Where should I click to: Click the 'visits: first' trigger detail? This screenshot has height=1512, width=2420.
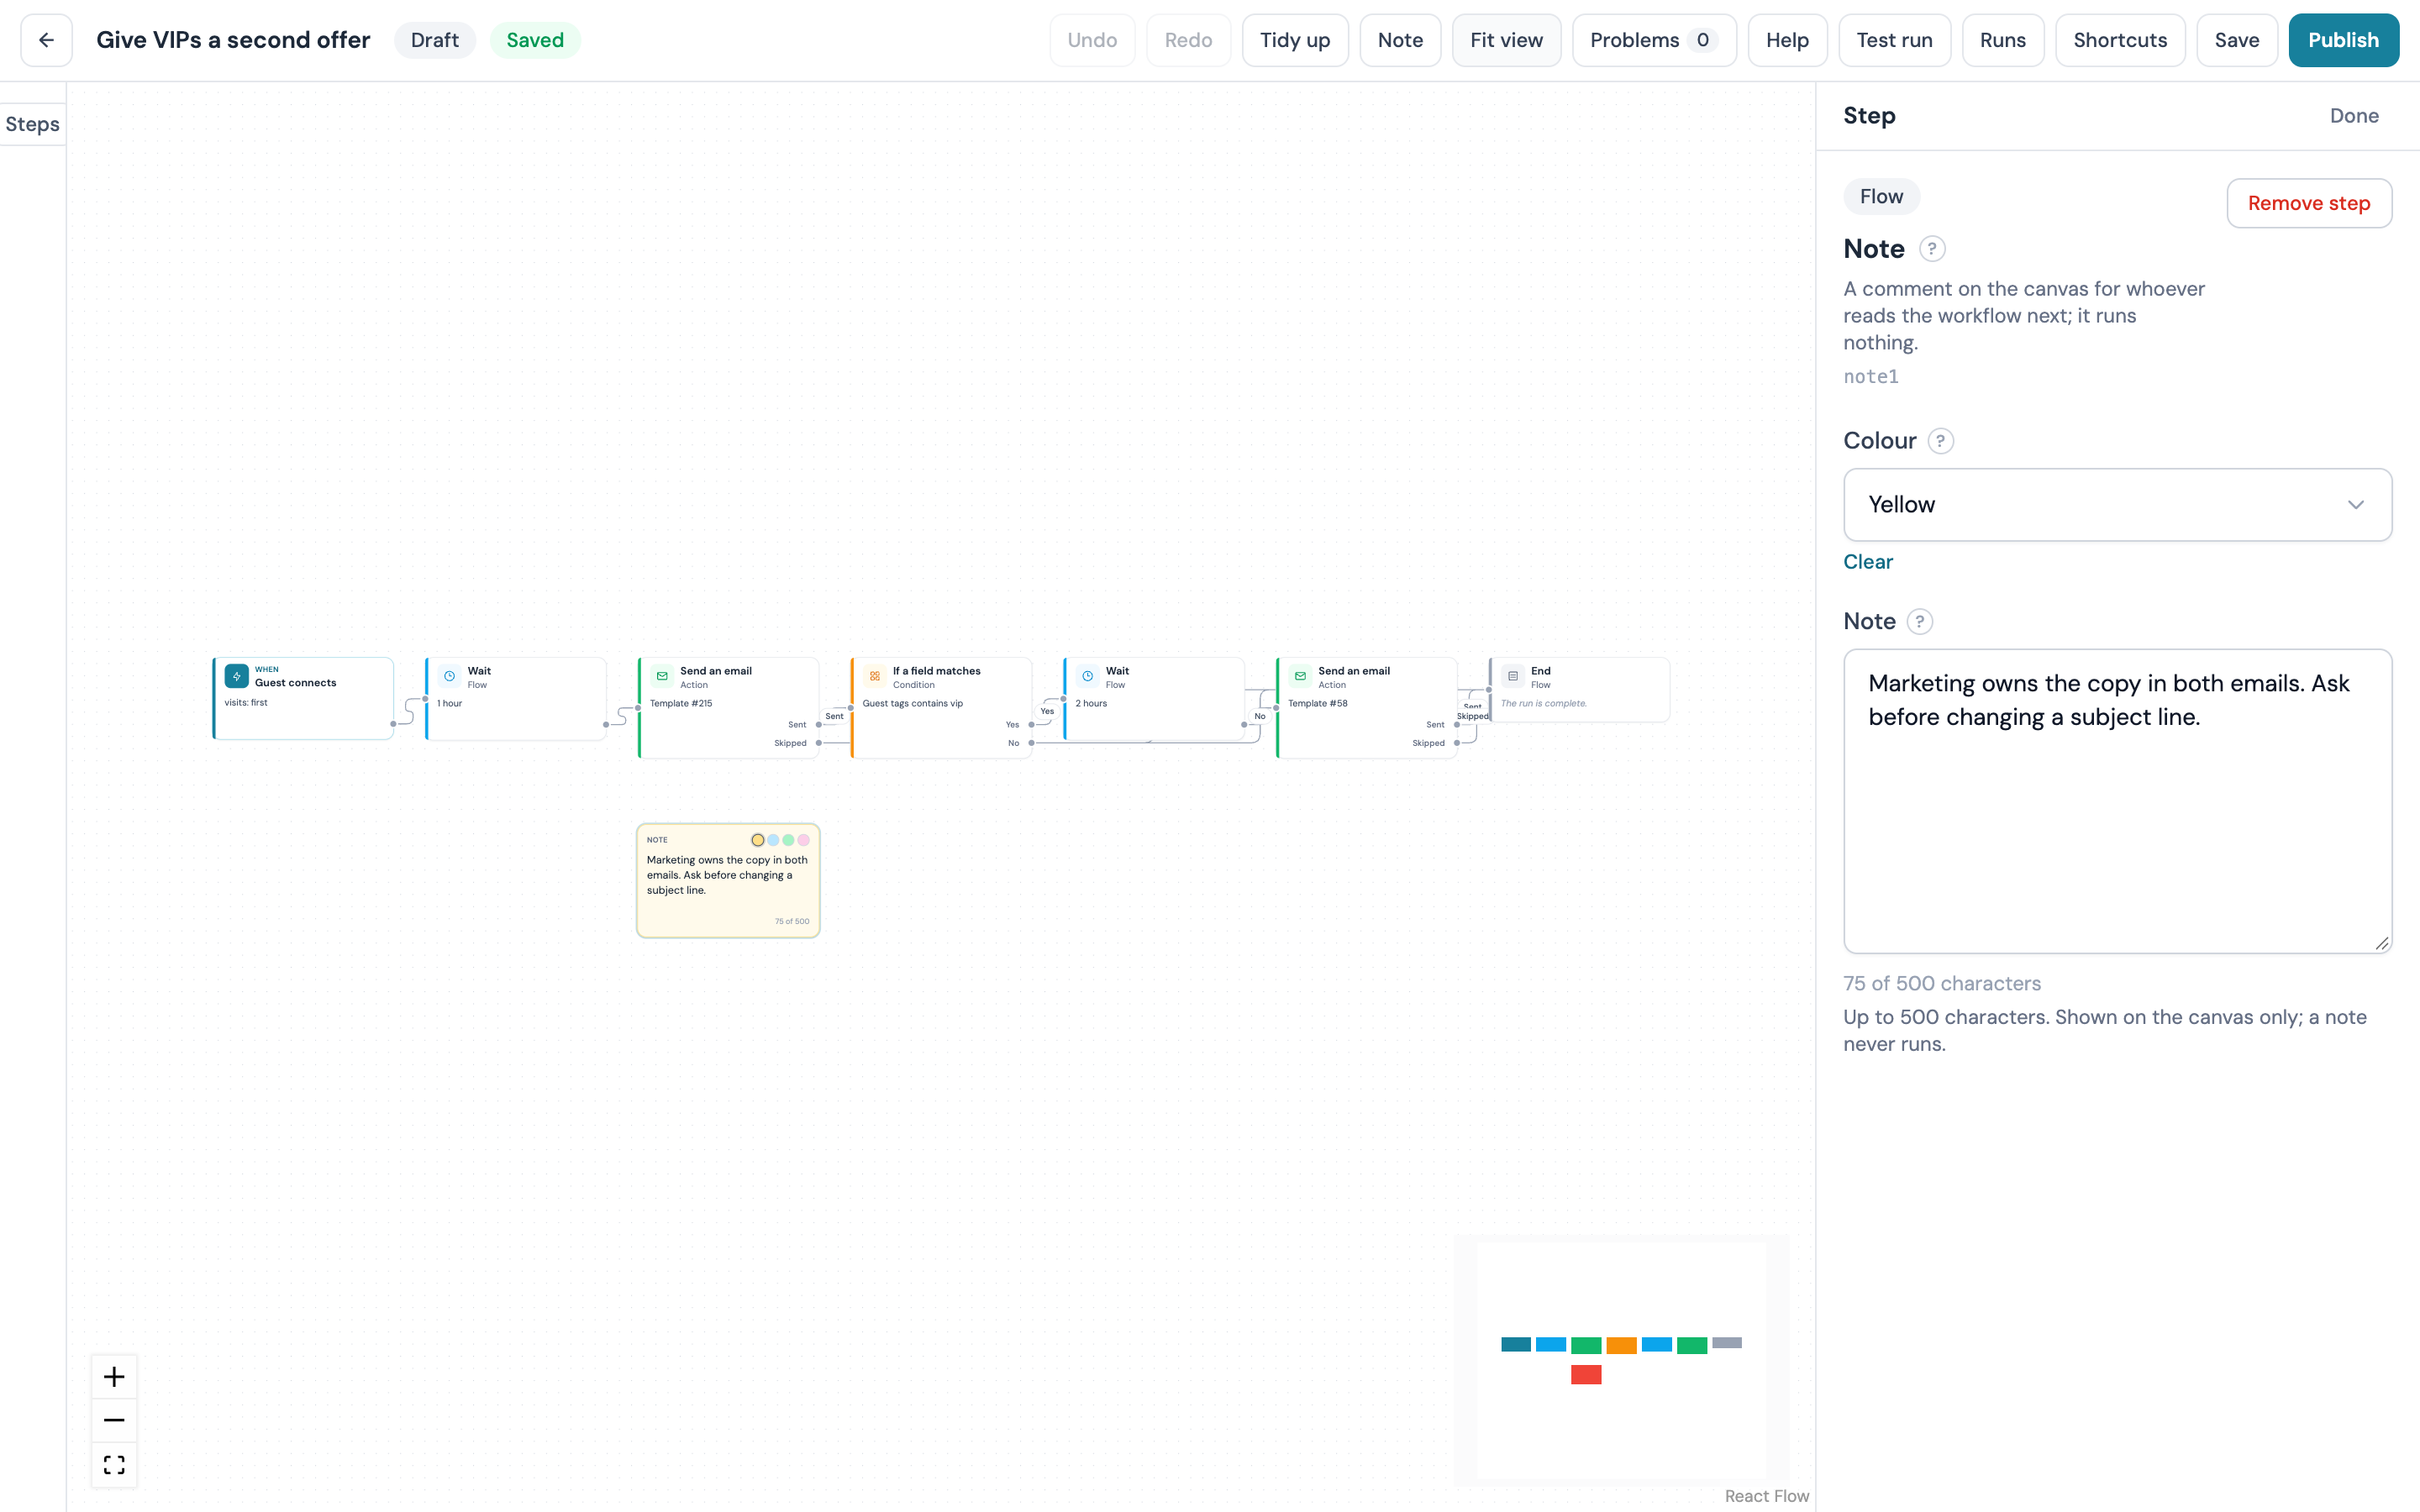[x=246, y=702]
